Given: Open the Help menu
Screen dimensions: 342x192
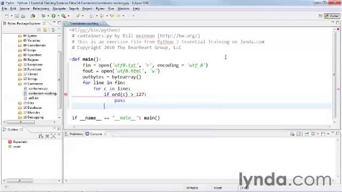Looking at the screenshot, I should tap(136, 9).
